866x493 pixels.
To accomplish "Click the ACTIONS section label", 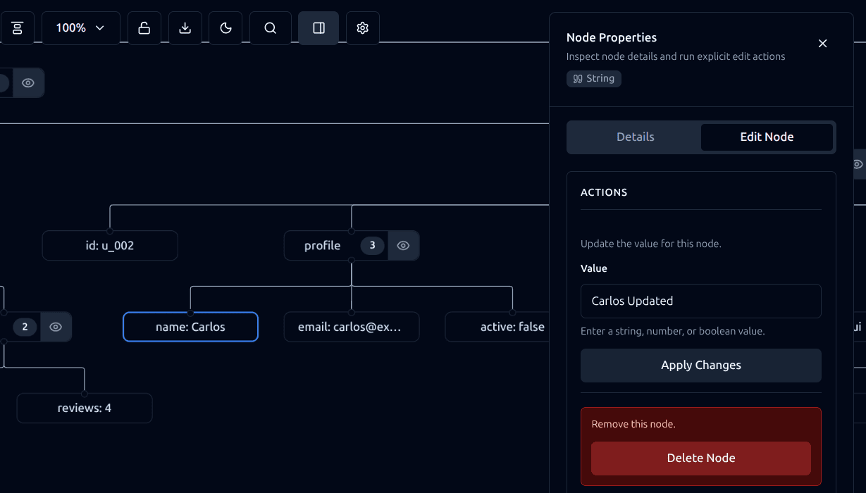I will click(604, 192).
